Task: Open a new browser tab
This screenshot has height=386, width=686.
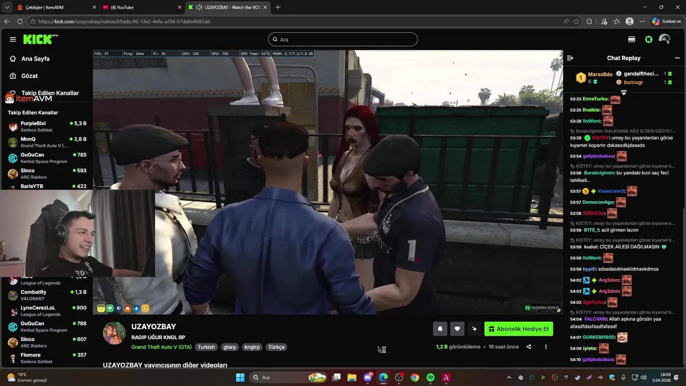Action: pyautogui.click(x=278, y=7)
